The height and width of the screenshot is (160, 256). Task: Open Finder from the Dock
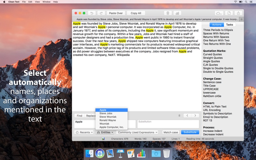(x=89, y=154)
